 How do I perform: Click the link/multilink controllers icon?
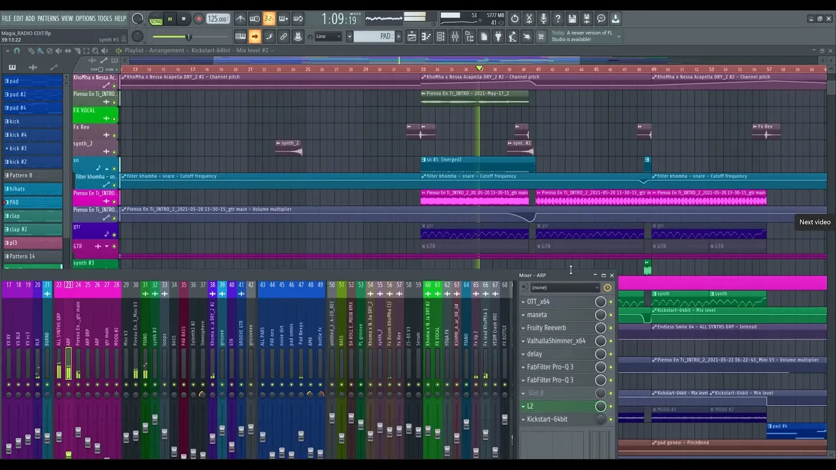tap(283, 37)
